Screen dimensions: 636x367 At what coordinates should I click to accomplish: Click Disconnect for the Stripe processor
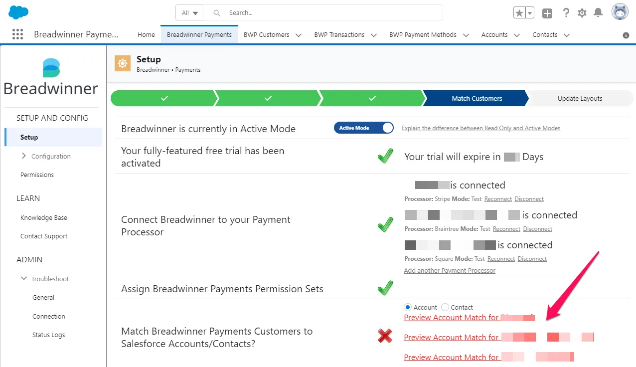click(529, 199)
